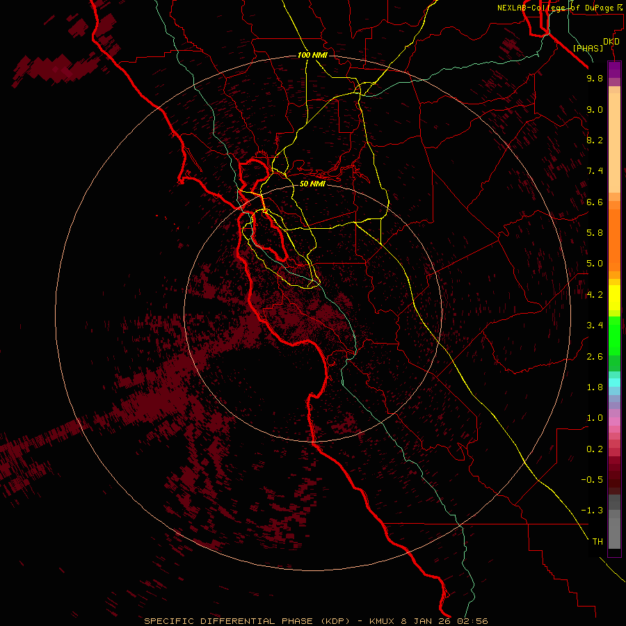Click the -1.3 value on the color scale
Viewport: 626px width, 626px height.
tap(592, 511)
